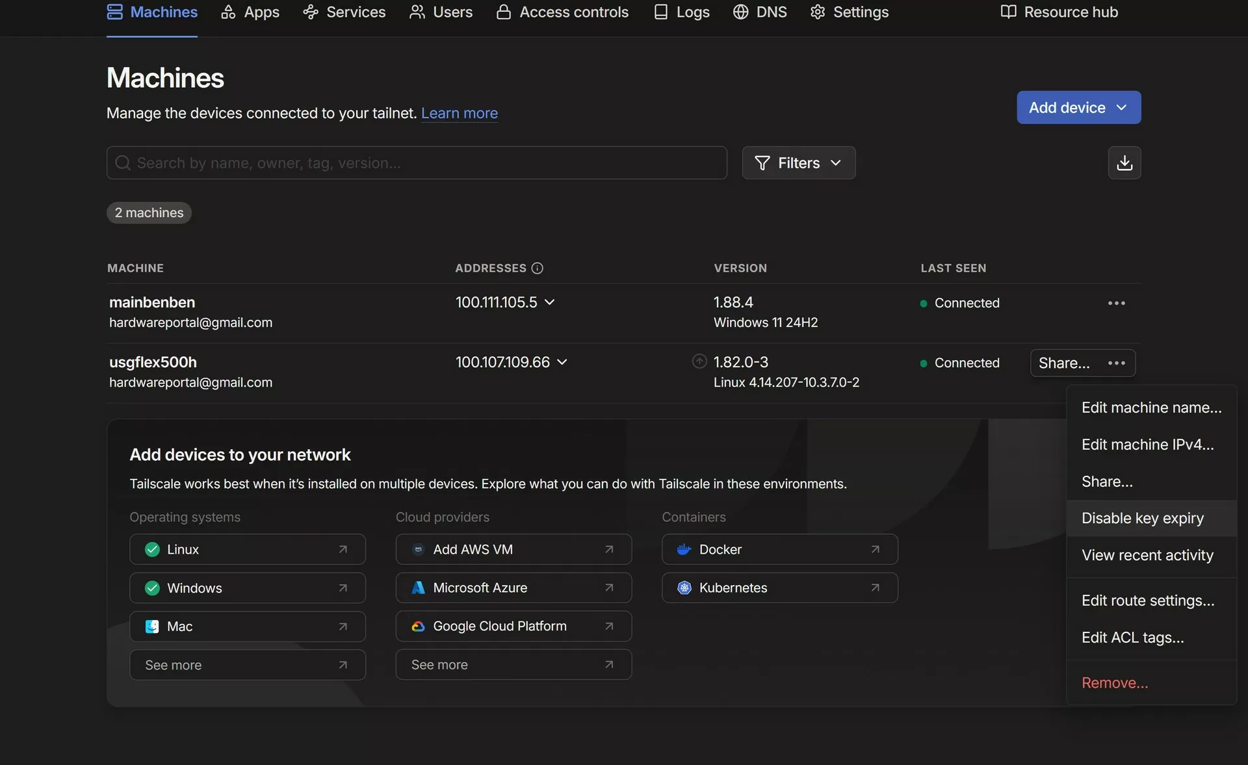Click the info icon next to Addresses
Viewport: 1248px width, 765px height.
[x=537, y=268]
